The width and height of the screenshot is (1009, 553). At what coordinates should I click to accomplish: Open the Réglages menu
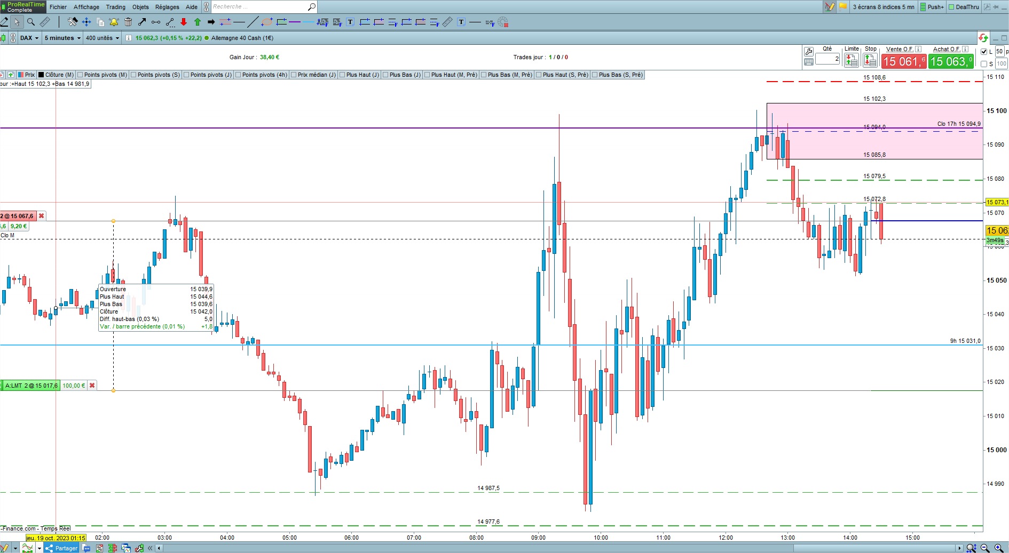coord(167,7)
